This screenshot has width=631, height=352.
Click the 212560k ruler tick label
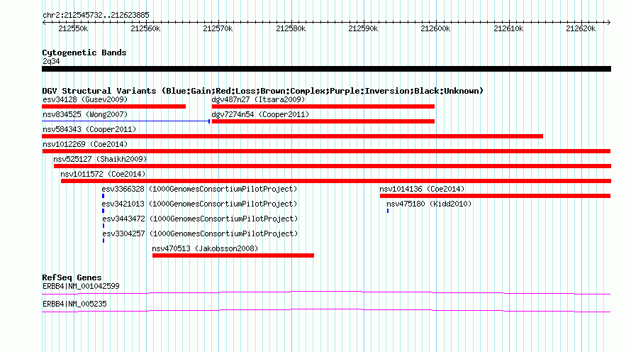pos(145,28)
